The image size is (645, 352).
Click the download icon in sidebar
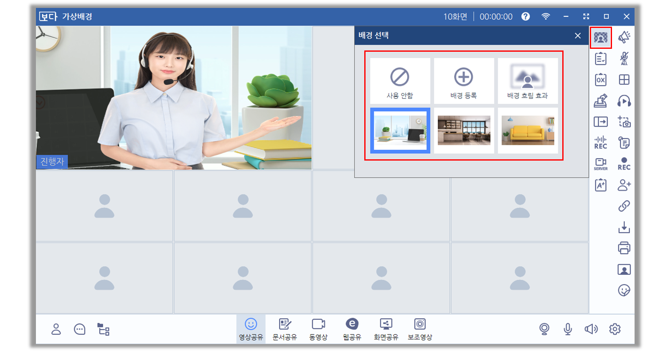(x=624, y=227)
